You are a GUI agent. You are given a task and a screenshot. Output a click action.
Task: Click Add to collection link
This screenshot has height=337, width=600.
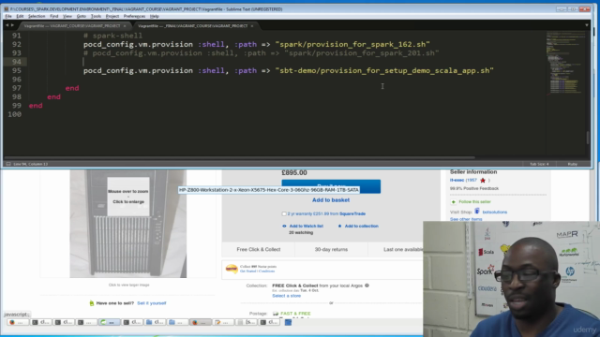(361, 227)
